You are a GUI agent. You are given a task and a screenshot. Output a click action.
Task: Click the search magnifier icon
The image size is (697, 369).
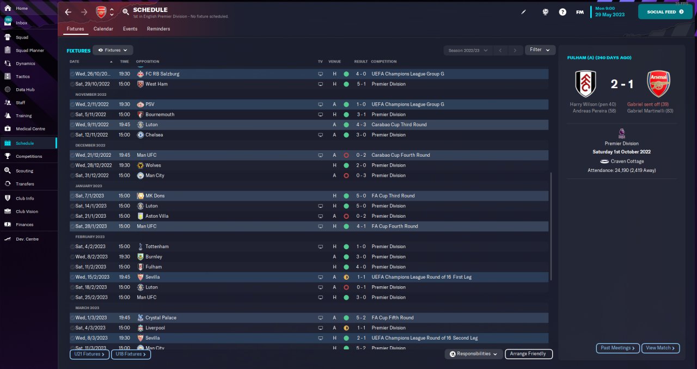[126, 12]
